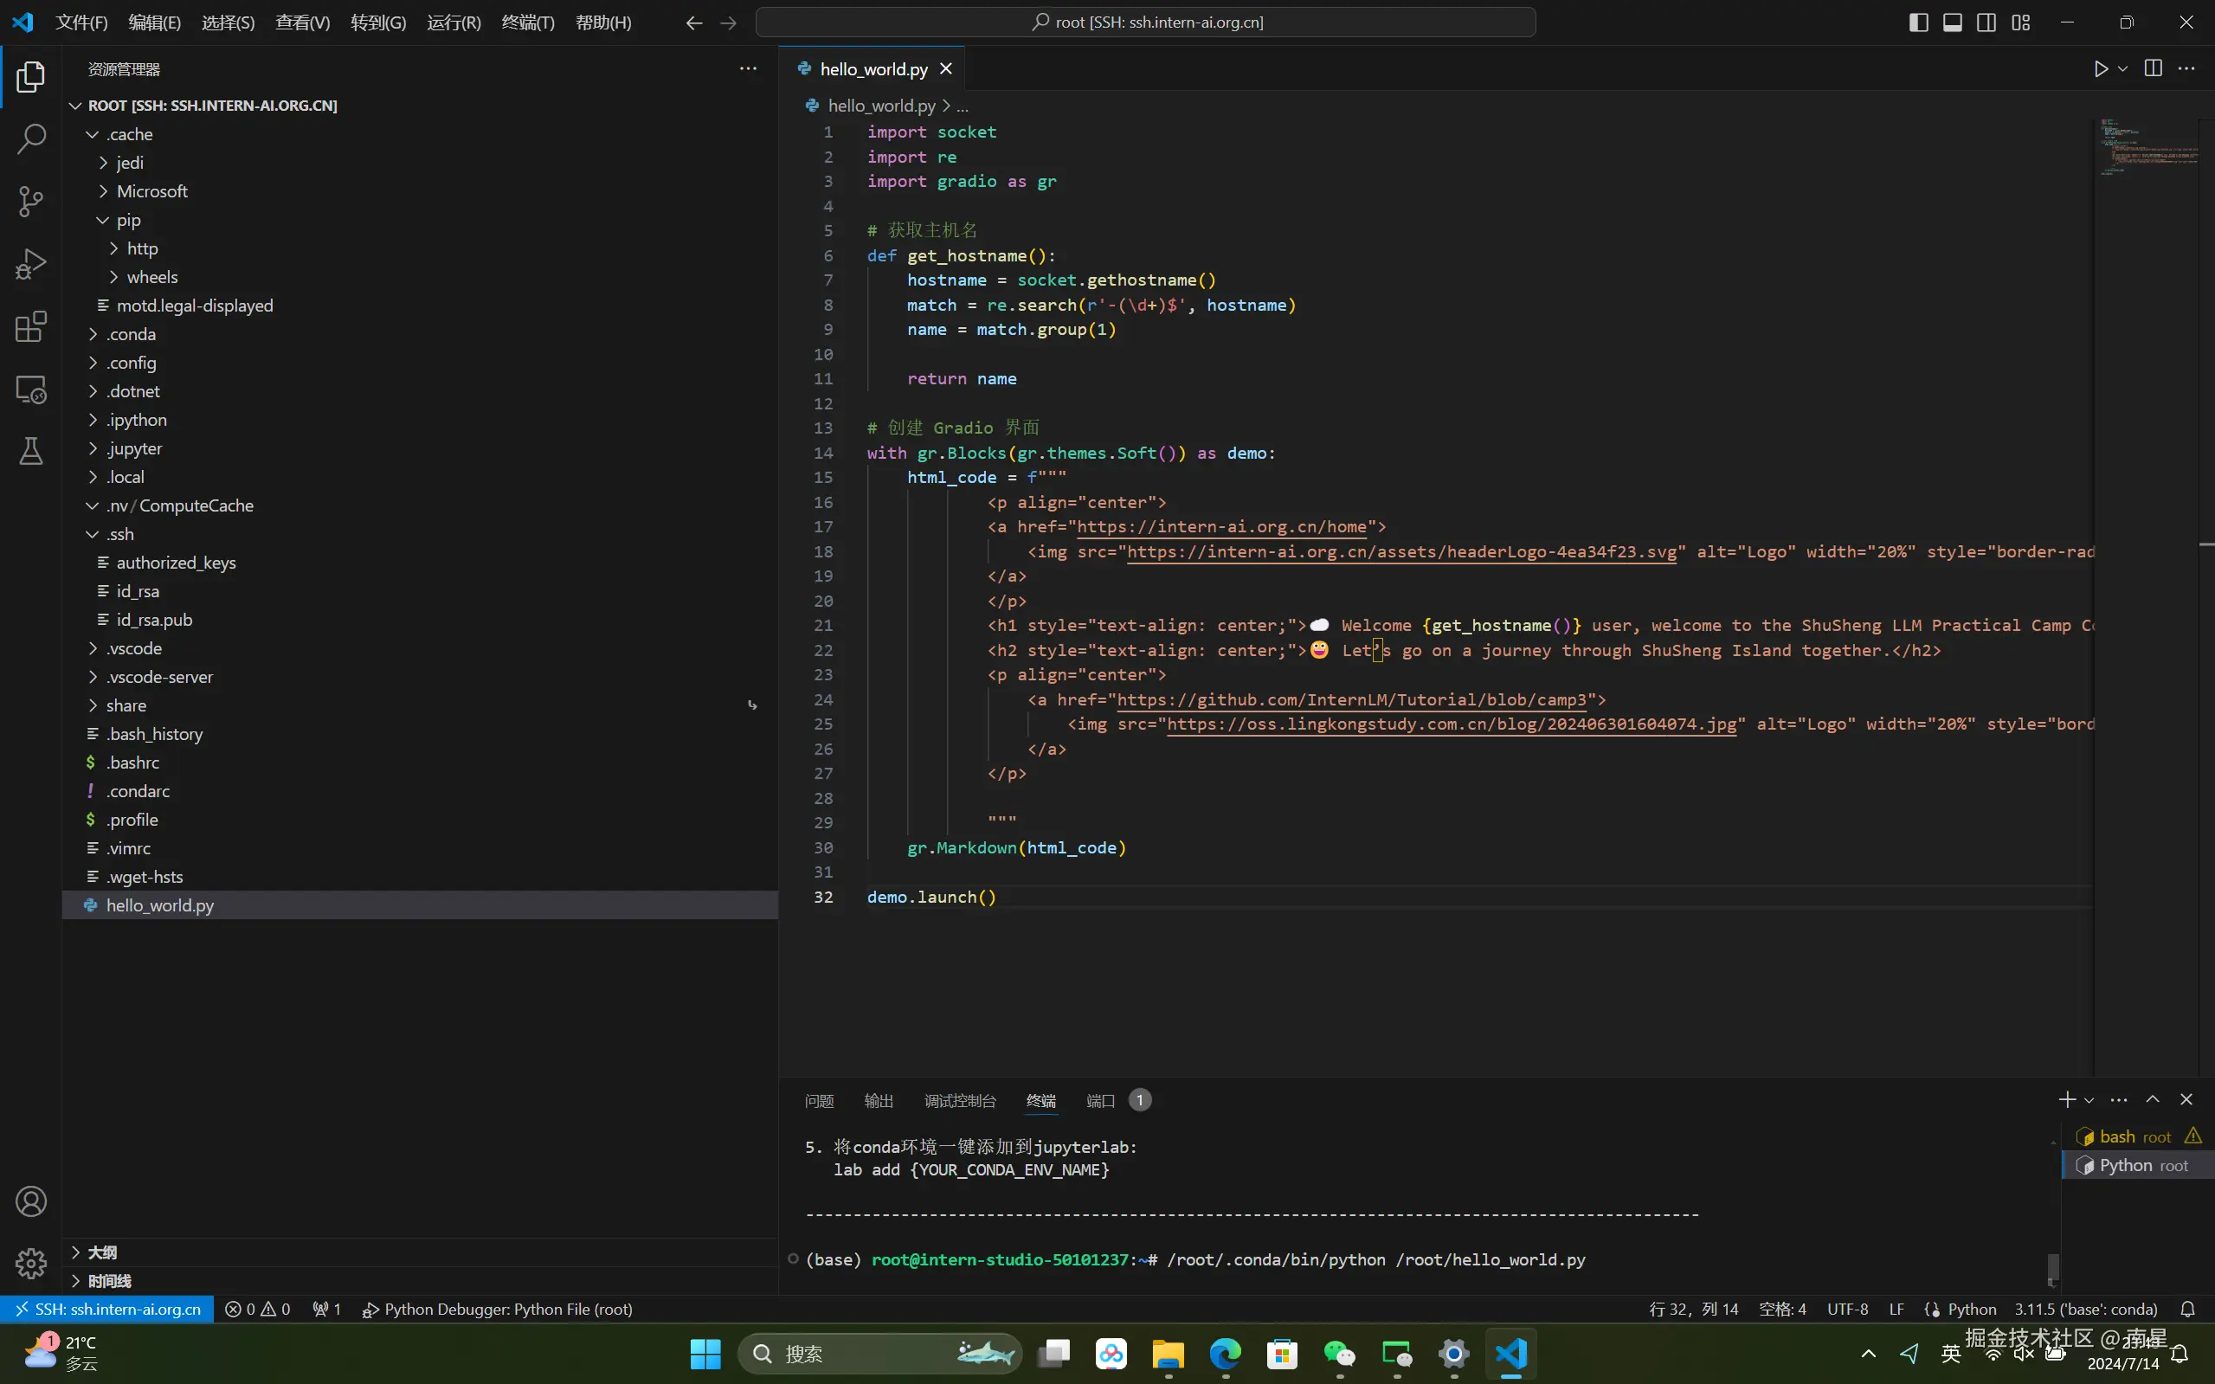Open Run and Debug view icon
This screenshot has width=2215, height=1384.
[31, 265]
